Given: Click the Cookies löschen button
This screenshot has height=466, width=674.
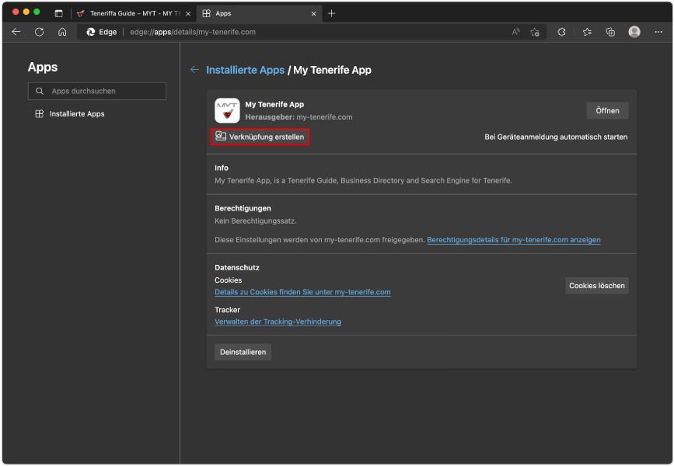Looking at the screenshot, I should tap(597, 286).
